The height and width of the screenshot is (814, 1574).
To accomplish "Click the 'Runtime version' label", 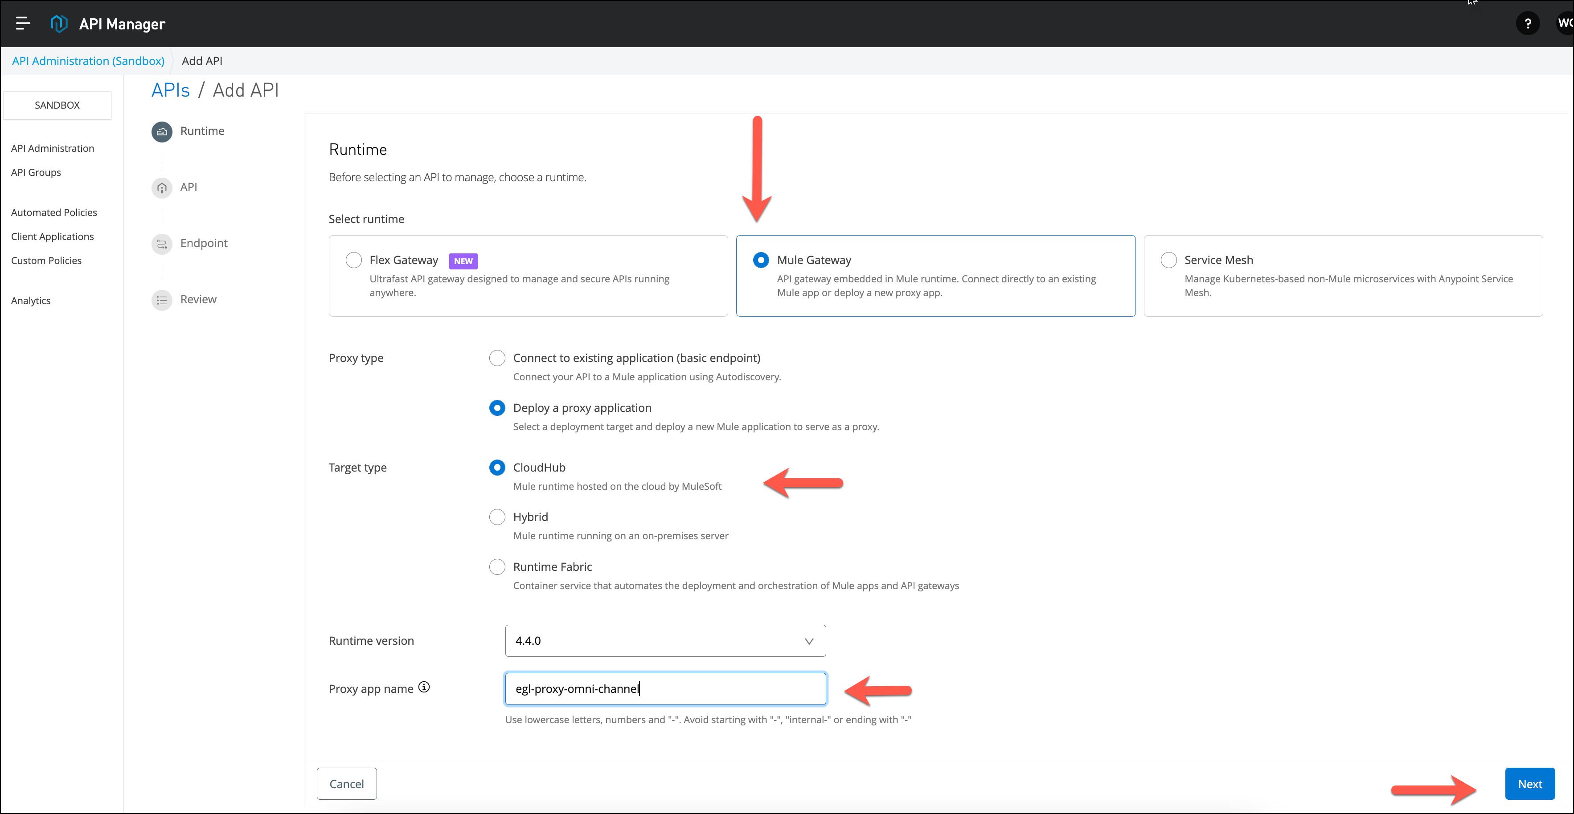I will click(372, 641).
